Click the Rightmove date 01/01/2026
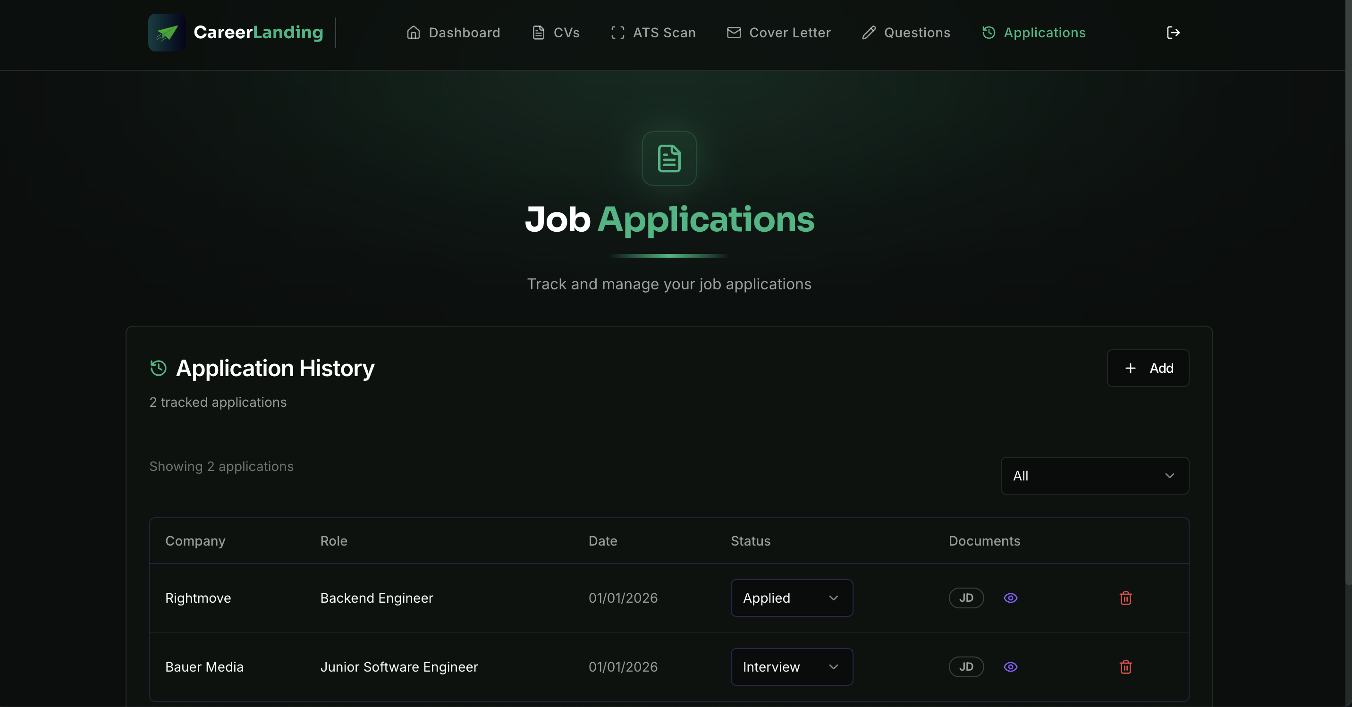 pyautogui.click(x=623, y=598)
